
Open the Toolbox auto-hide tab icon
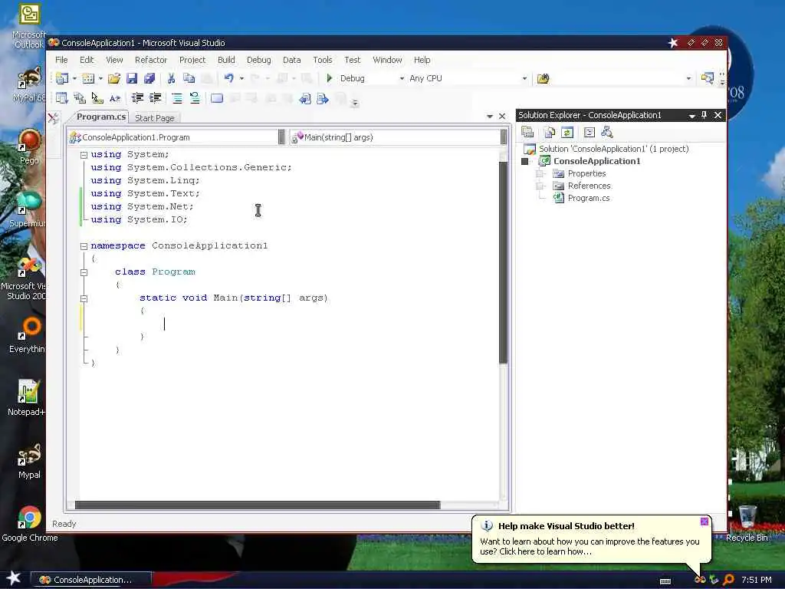(x=54, y=118)
